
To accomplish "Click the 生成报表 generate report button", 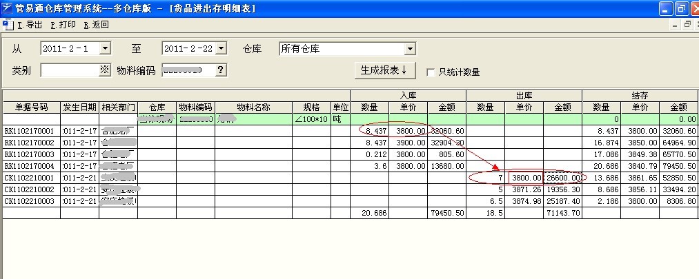I will pos(385,70).
